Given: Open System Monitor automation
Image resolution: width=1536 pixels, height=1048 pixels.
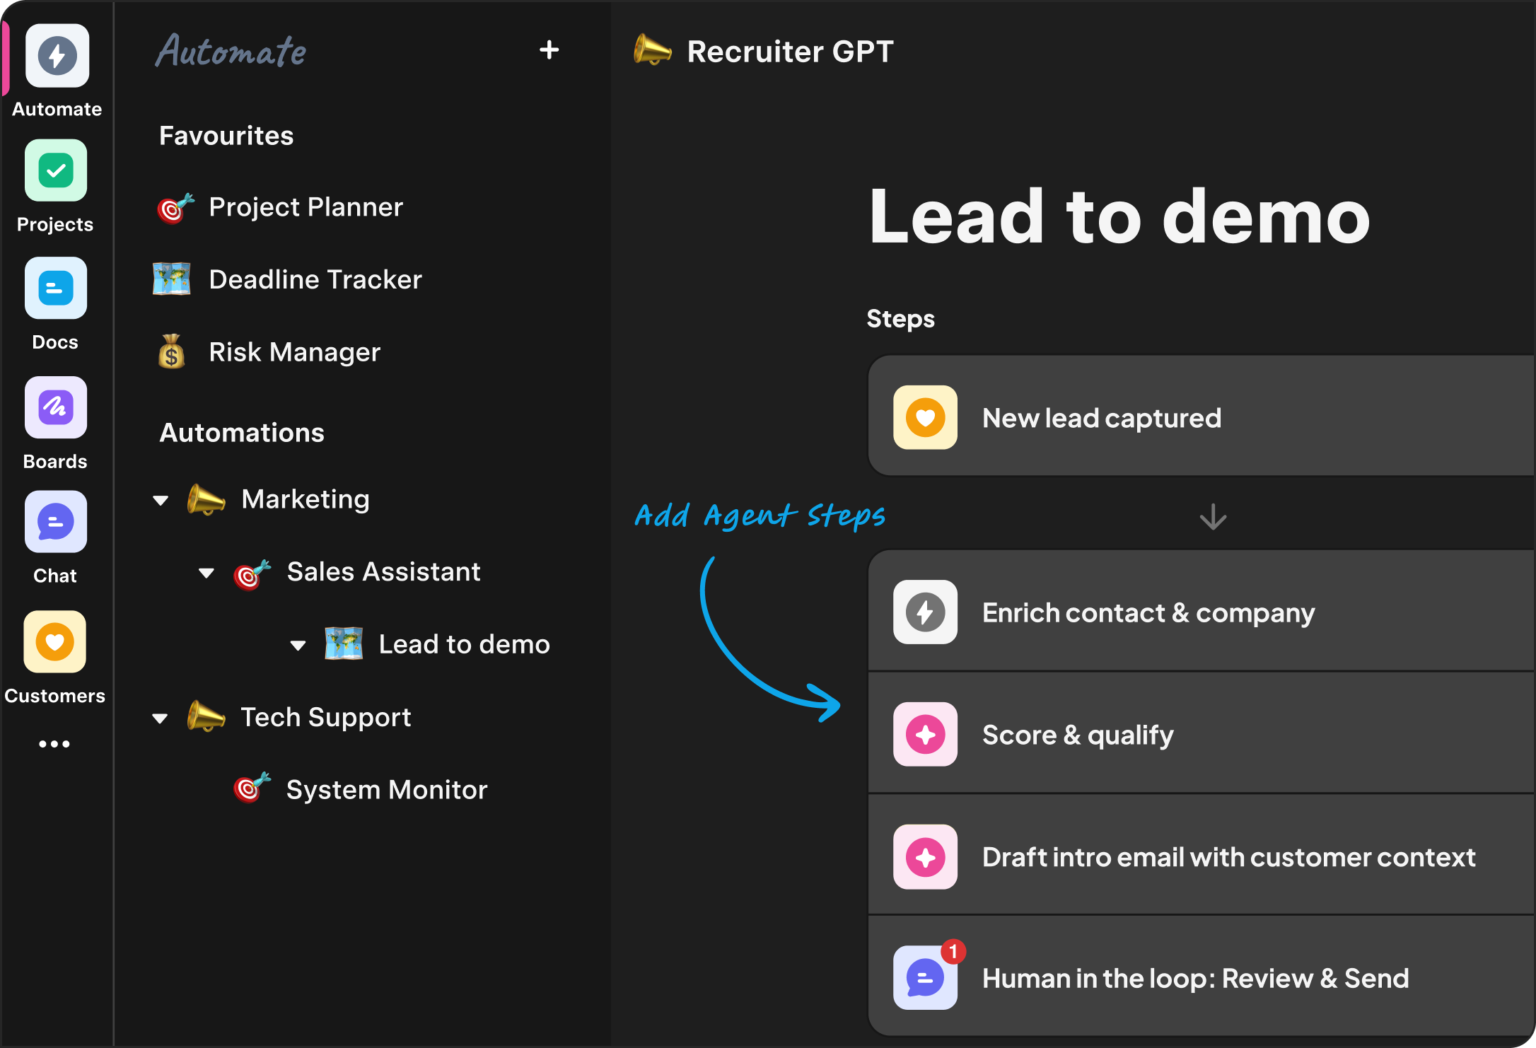Looking at the screenshot, I should 386,790.
